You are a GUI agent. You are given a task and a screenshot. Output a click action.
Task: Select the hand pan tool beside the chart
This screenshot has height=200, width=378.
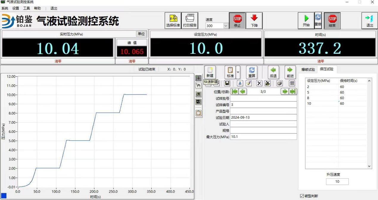pyautogui.click(x=198, y=85)
